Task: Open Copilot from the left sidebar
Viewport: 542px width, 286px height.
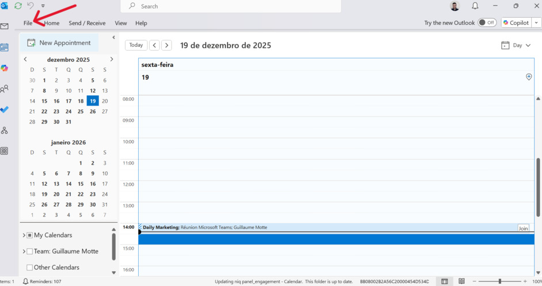Action: coord(4,68)
